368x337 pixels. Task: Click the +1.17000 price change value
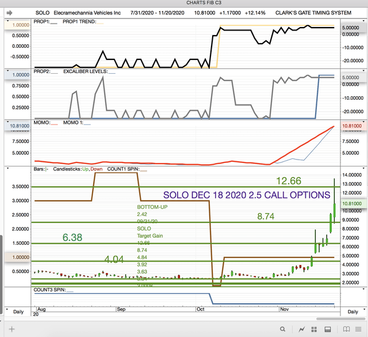point(230,13)
